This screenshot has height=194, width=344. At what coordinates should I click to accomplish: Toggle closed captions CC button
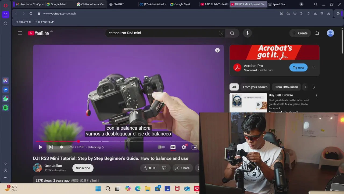(173, 147)
